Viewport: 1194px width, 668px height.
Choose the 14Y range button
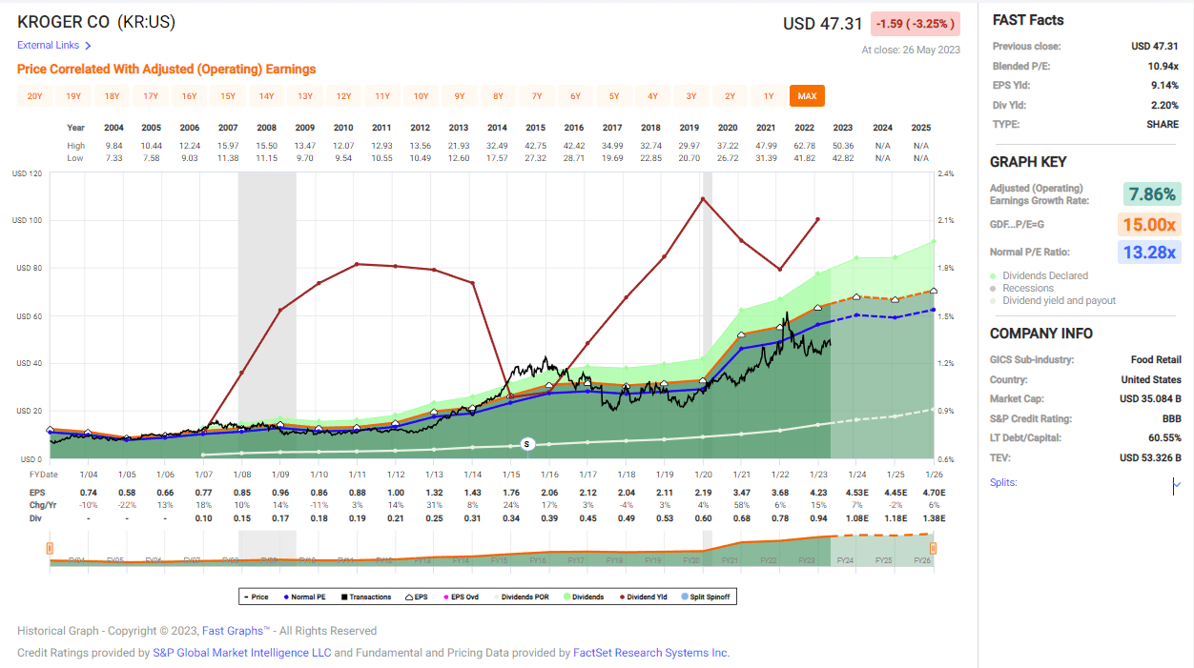(266, 96)
